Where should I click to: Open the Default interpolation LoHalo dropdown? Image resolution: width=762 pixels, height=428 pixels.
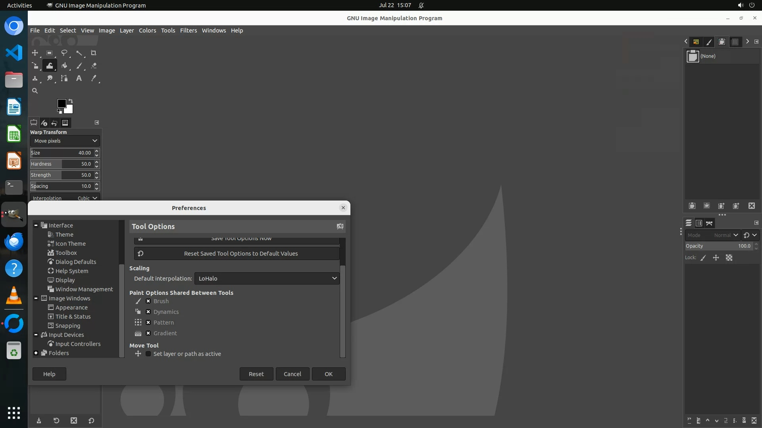point(267,279)
